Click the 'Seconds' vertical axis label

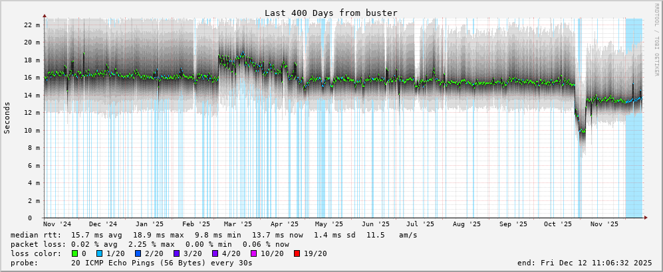pyautogui.click(x=7, y=117)
